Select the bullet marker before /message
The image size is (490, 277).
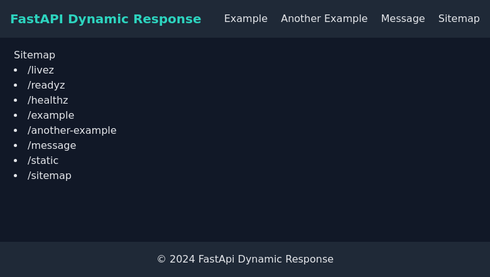[16, 146]
